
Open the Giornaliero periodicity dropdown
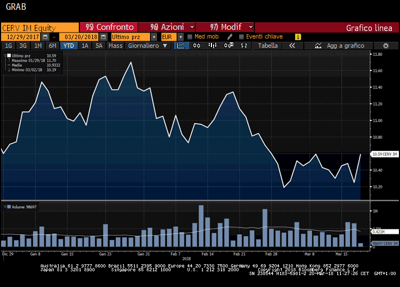pos(147,46)
